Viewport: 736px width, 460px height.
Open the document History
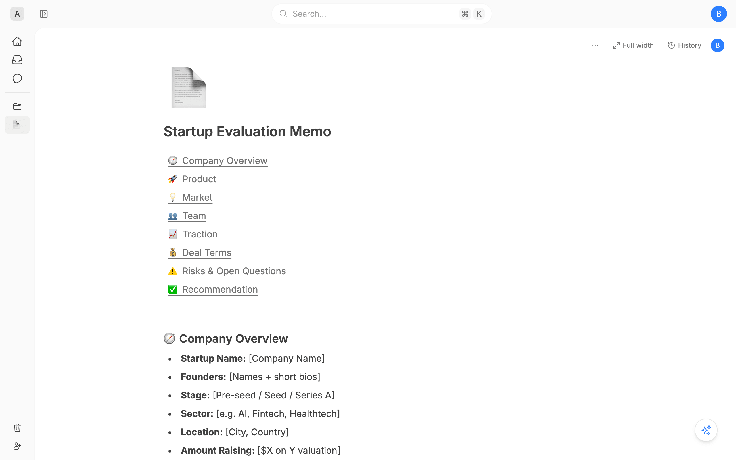point(684,45)
